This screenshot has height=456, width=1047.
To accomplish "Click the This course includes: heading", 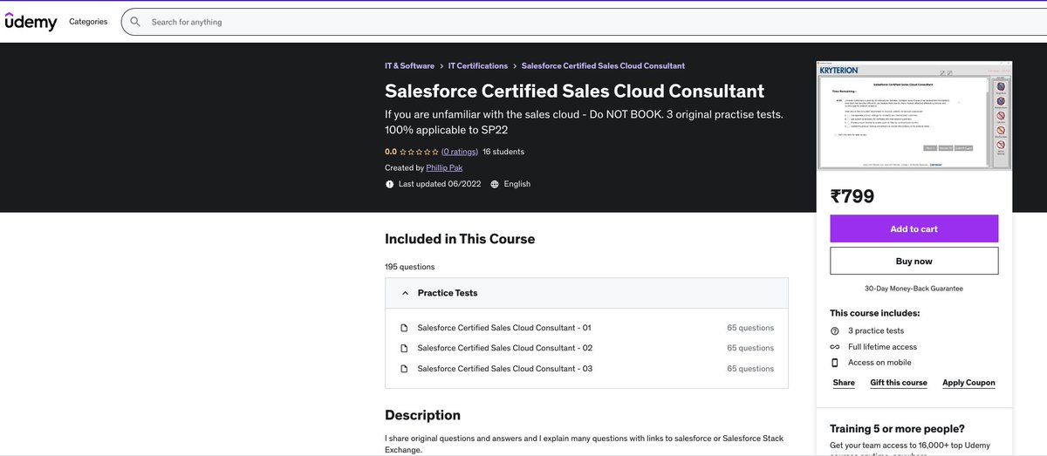I will (x=874, y=313).
